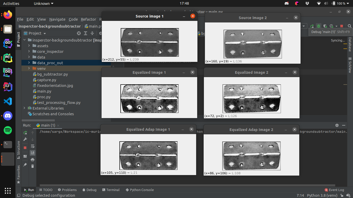Expand the core_inspector folder arrow
This screenshot has width=353, height=198.
[x=29, y=52]
